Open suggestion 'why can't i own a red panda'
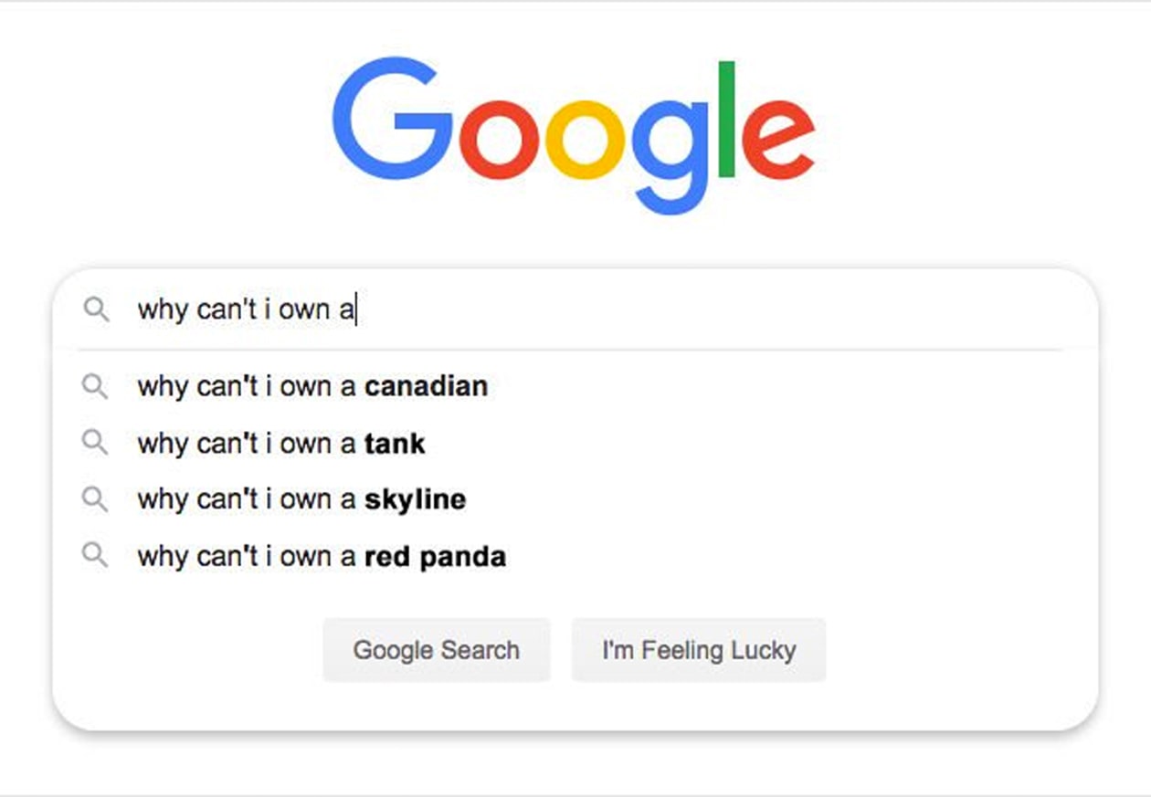The height and width of the screenshot is (797, 1151). tap(575, 555)
